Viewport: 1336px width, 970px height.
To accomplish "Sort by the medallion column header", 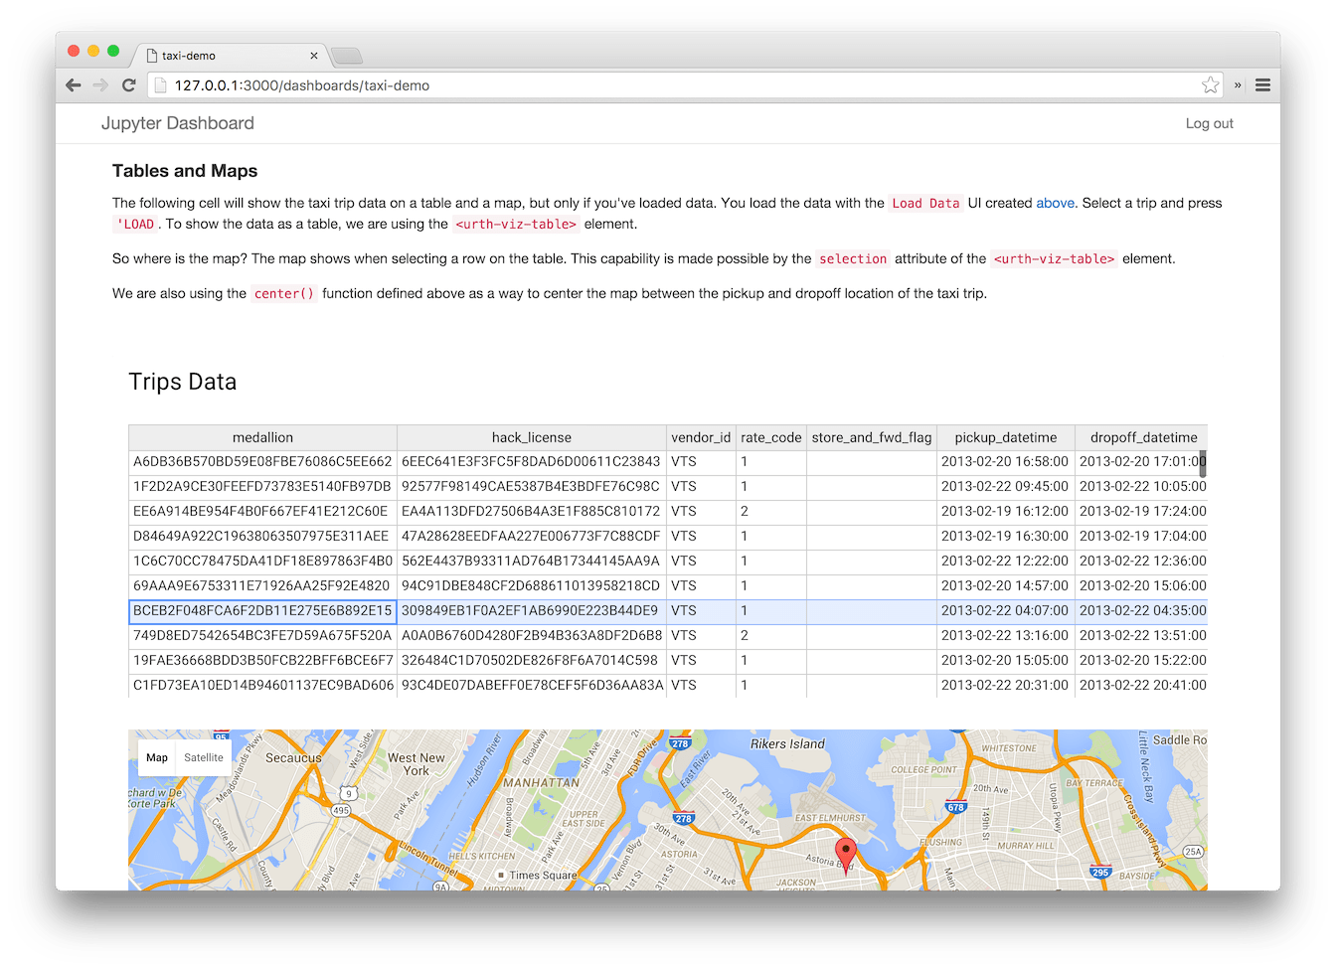I will [262, 437].
